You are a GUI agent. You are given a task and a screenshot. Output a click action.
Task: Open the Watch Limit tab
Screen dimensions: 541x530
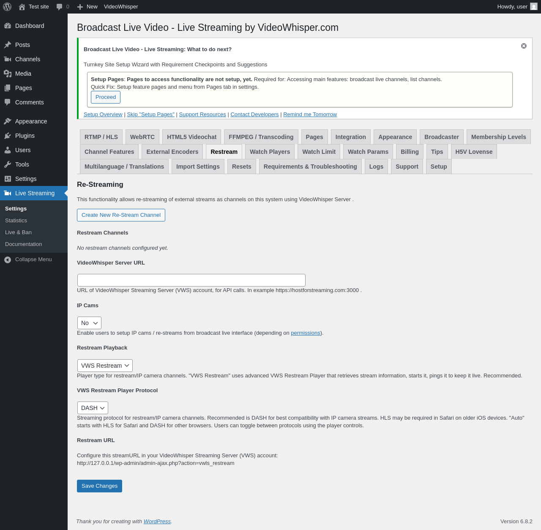pos(319,152)
